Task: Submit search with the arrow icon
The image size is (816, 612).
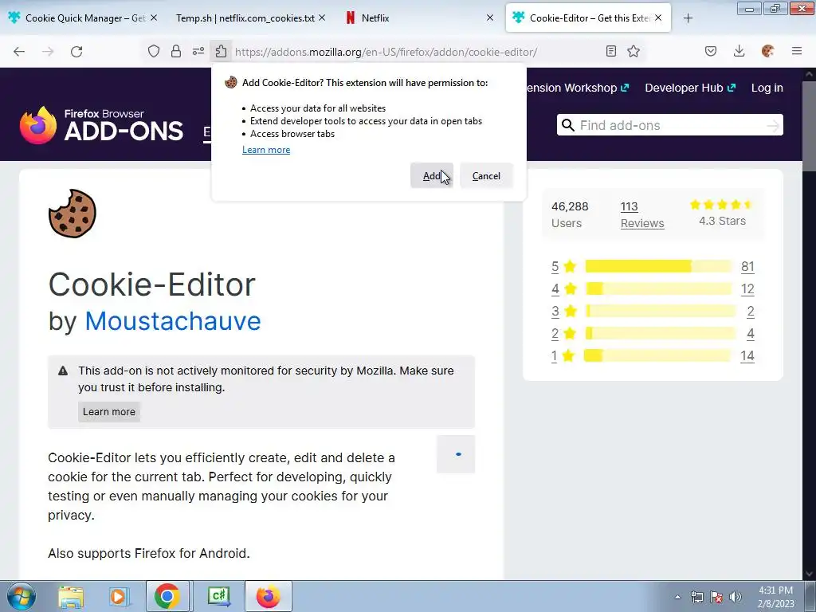Action: tap(773, 125)
